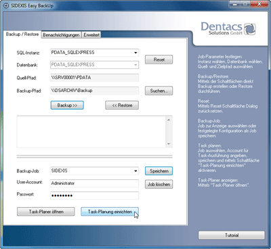Focus the User-Account field
Screen dimensions: 271x249
(94, 183)
